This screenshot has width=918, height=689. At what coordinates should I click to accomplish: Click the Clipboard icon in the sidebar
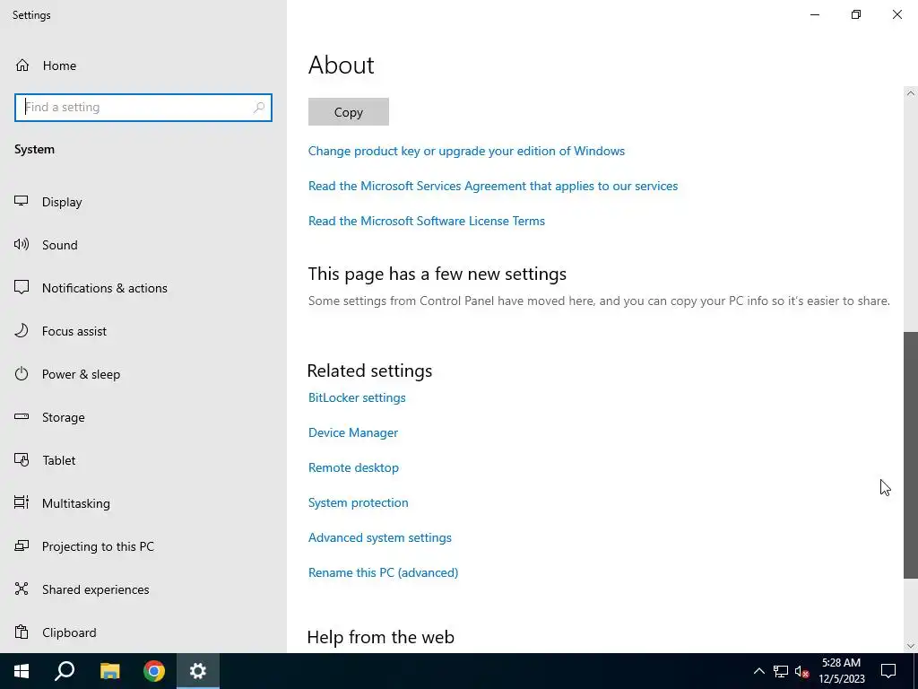(x=22, y=632)
